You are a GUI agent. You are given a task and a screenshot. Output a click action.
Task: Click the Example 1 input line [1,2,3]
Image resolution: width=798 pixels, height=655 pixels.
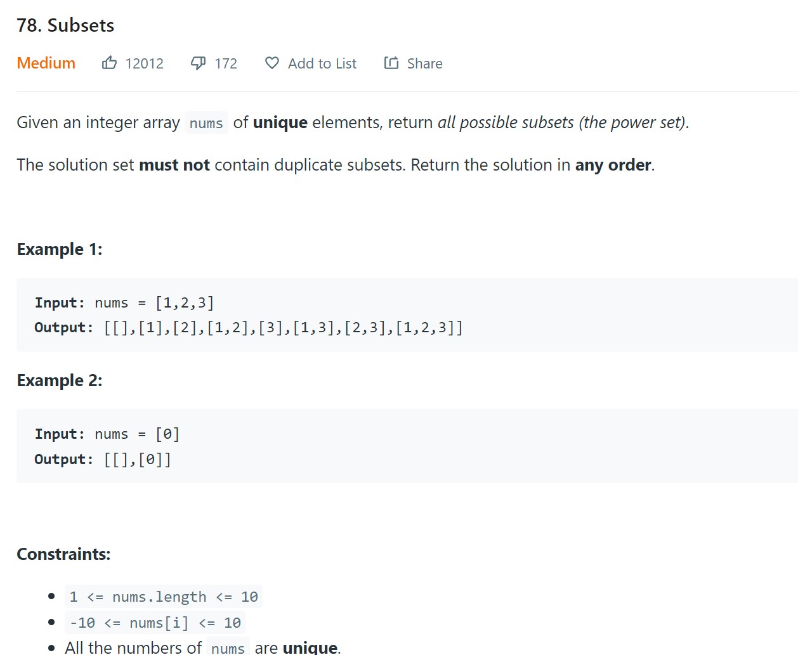(x=124, y=303)
